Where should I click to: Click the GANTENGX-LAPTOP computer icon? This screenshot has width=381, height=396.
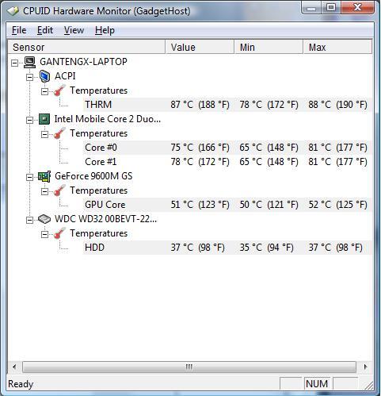point(29,62)
